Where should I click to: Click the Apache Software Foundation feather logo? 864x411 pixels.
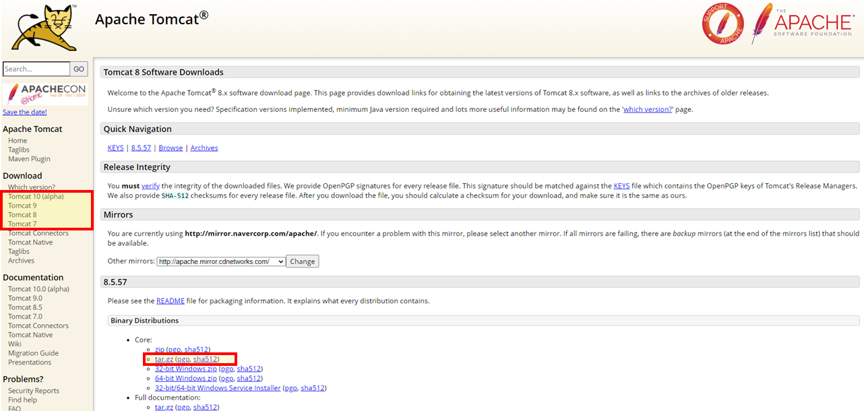pos(805,23)
